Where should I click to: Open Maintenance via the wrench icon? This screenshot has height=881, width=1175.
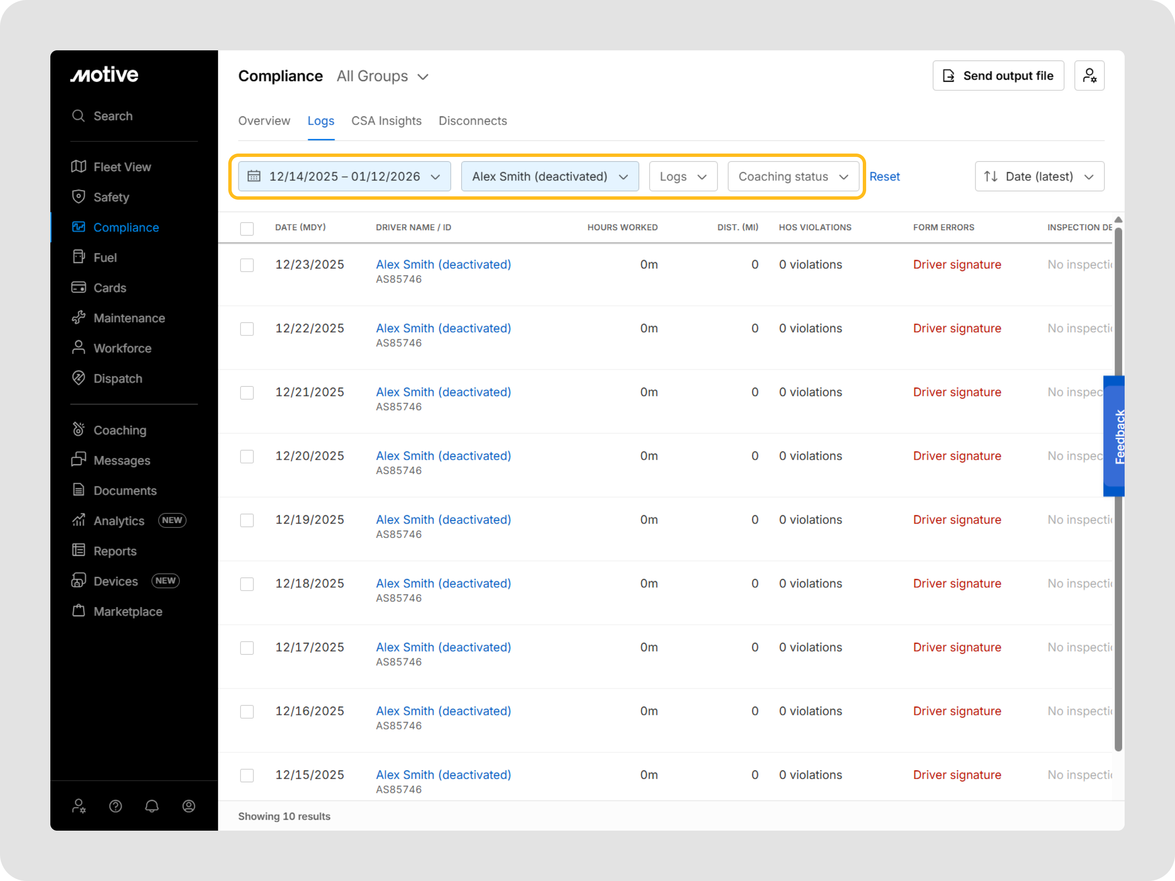click(x=78, y=318)
